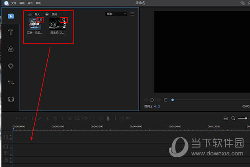The width and height of the screenshot is (250, 167).
Task: Undo the last timeline action
Action: click(x=18, y=118)
